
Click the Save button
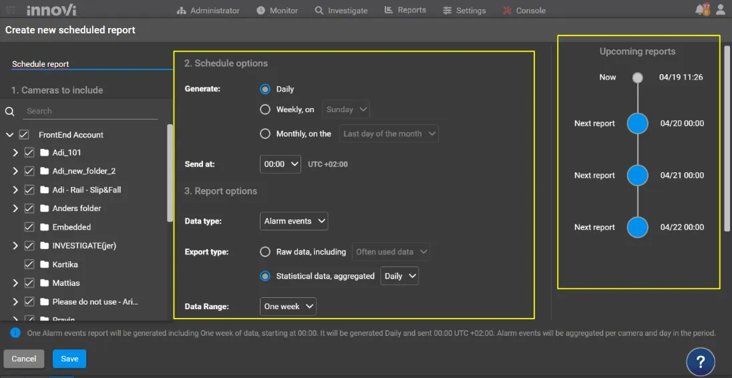[x=69, y=359]
